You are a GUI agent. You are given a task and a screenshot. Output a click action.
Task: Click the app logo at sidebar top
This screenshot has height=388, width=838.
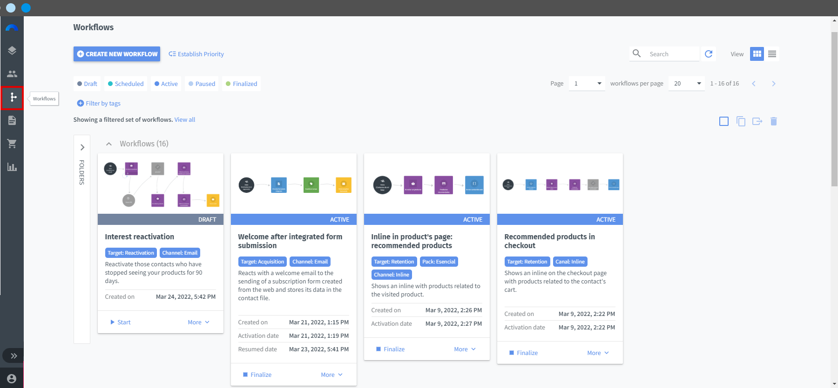[x=12, y=28]
